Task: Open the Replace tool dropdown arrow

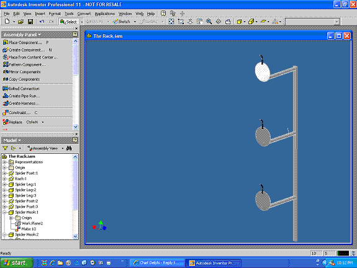Action: tap(42, 122)
